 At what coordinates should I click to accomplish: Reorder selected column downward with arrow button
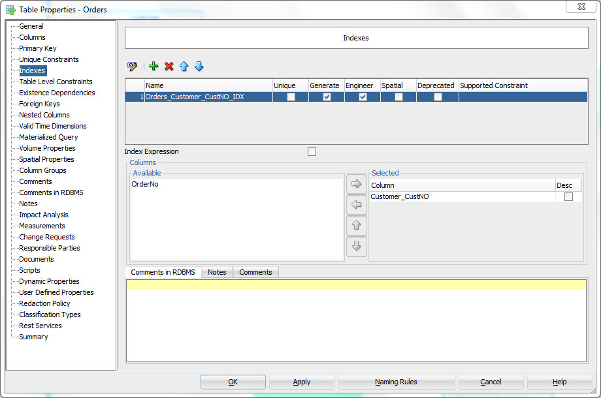pyautogui.click(x=357, y=247)
